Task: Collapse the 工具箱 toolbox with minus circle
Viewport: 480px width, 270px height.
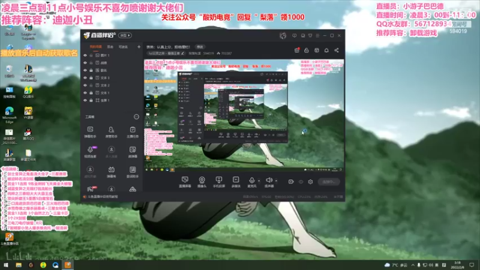Action: [136, 116]
